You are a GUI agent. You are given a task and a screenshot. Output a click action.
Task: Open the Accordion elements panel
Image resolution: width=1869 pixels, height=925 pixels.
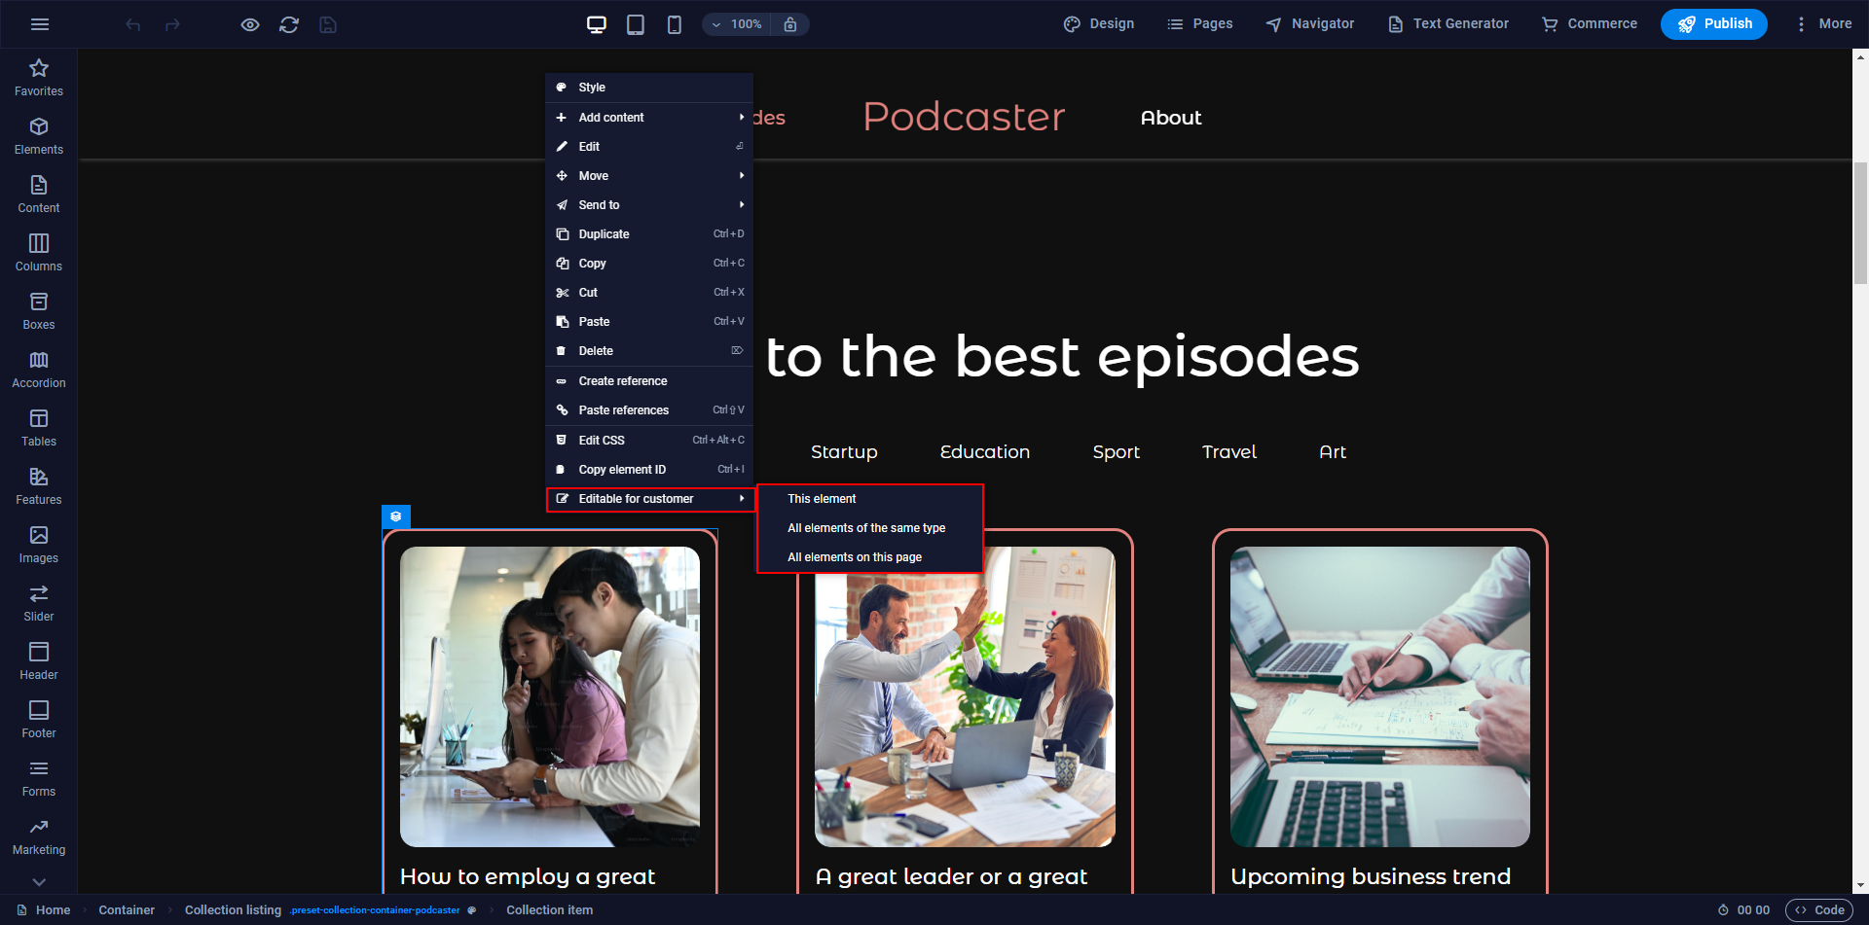[39, 370]
